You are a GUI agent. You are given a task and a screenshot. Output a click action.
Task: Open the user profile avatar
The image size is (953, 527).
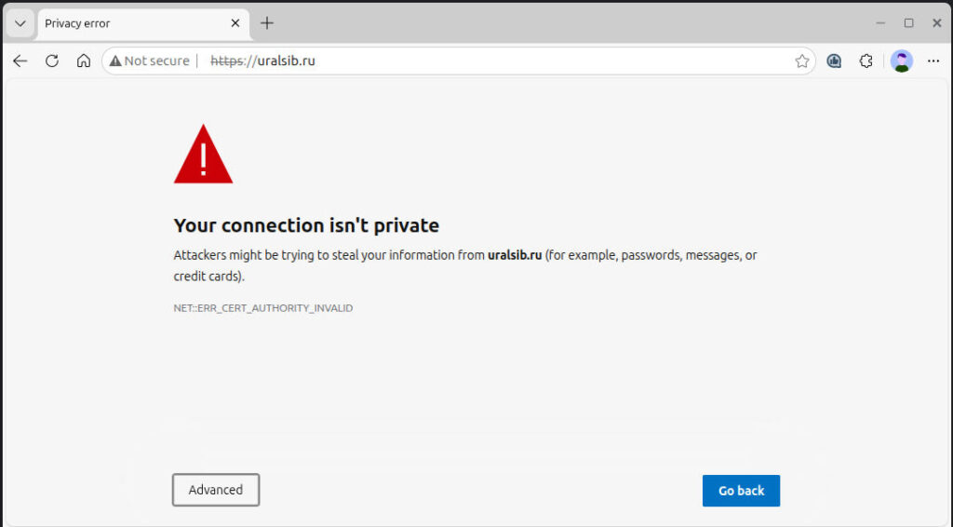[902, 61]
